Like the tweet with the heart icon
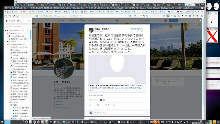 click(x=106, y=105)
